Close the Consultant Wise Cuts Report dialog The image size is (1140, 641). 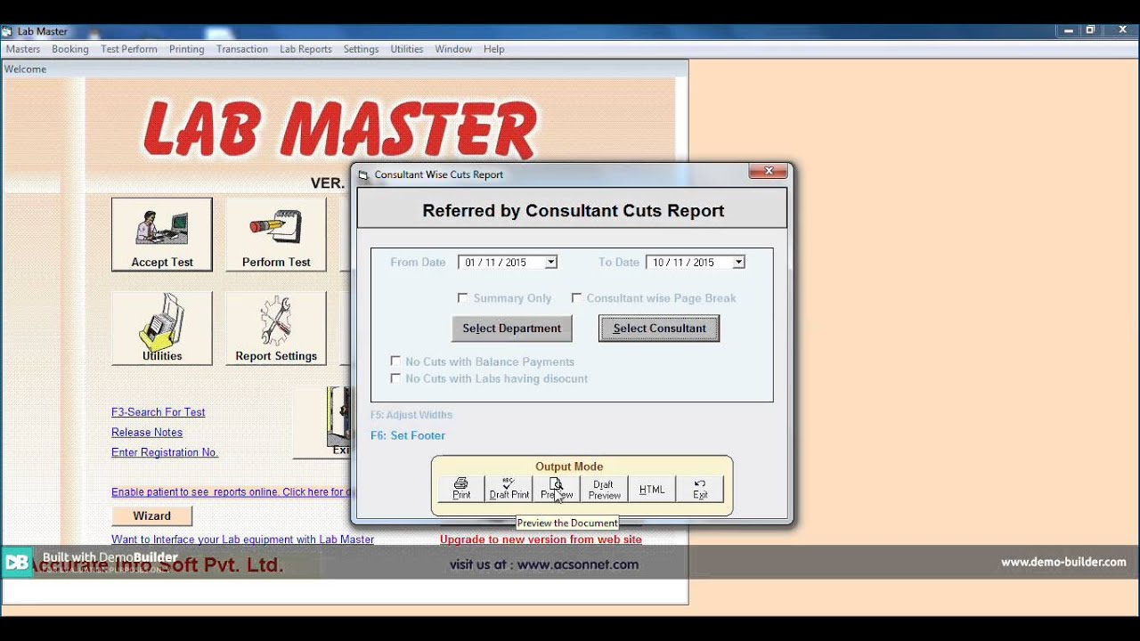coord(768,171)
